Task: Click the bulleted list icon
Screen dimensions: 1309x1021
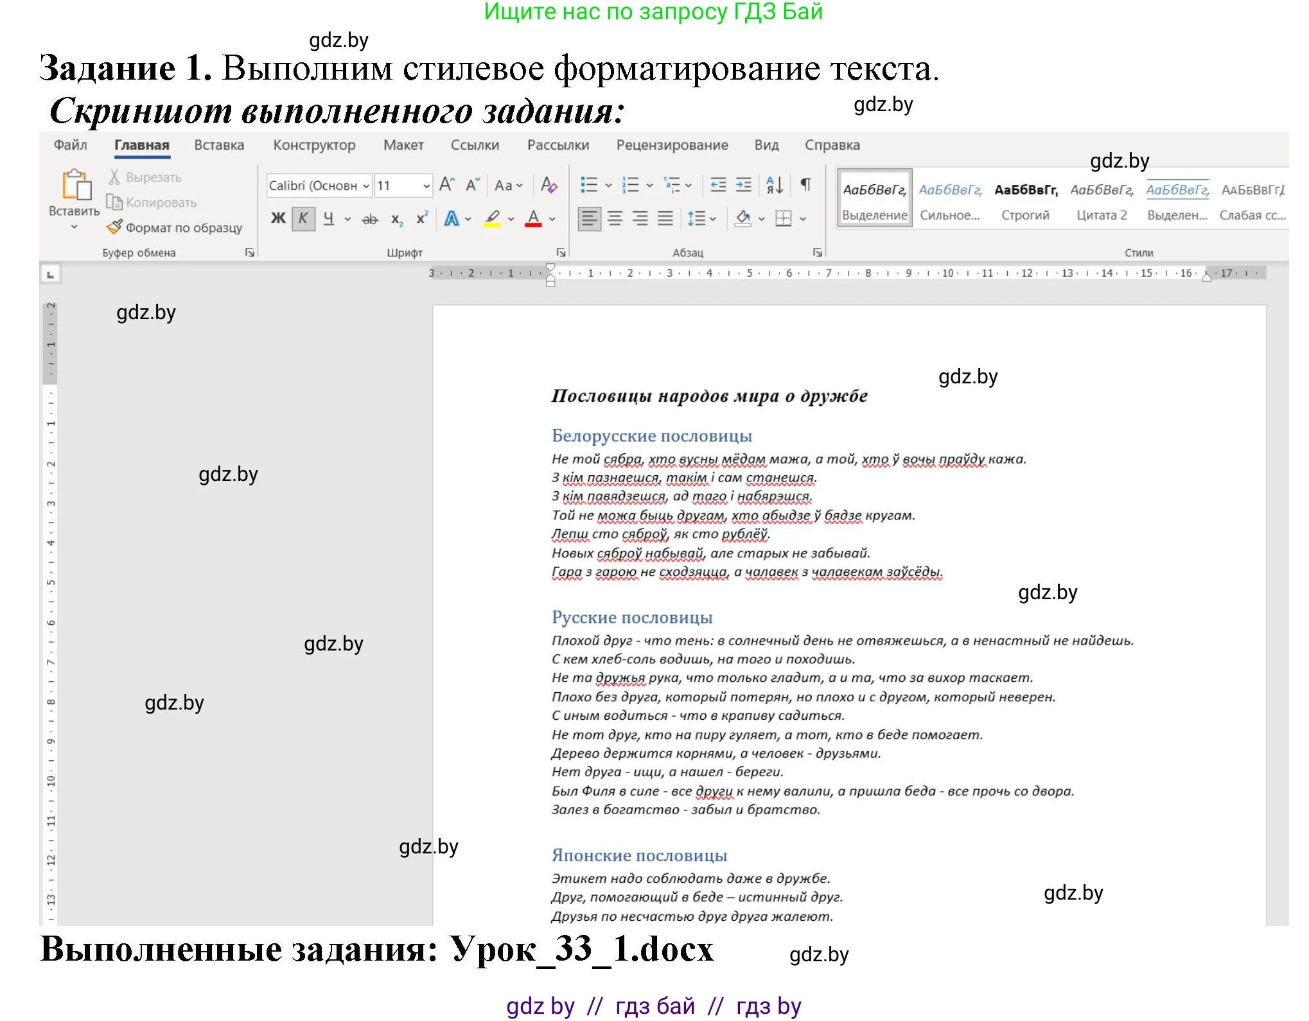Action: point(588,185)
